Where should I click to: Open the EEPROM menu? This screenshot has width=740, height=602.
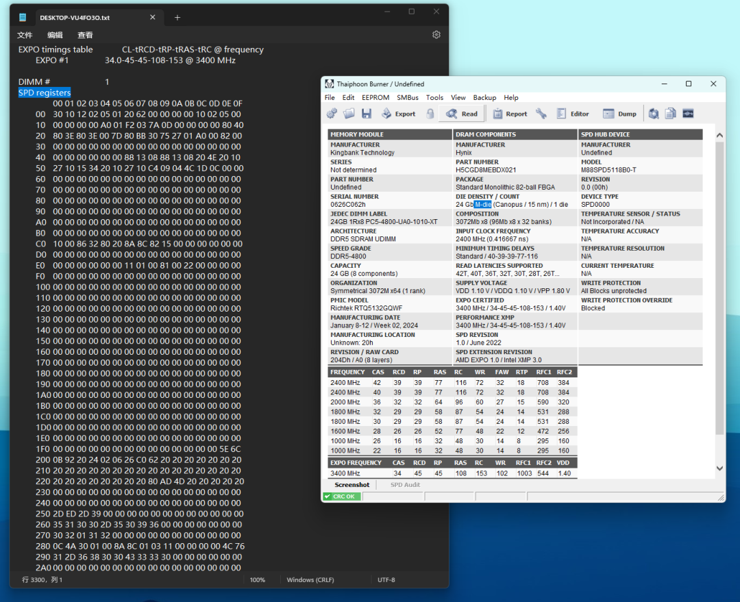pyautogui.click(x=375, y=97)
